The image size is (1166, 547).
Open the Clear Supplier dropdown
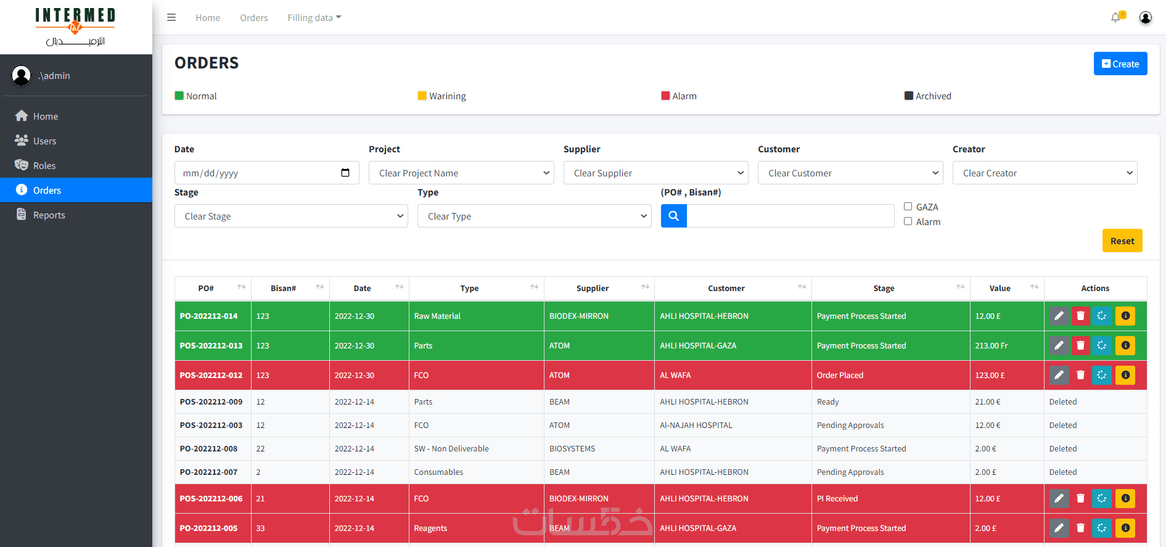[656, 173]
